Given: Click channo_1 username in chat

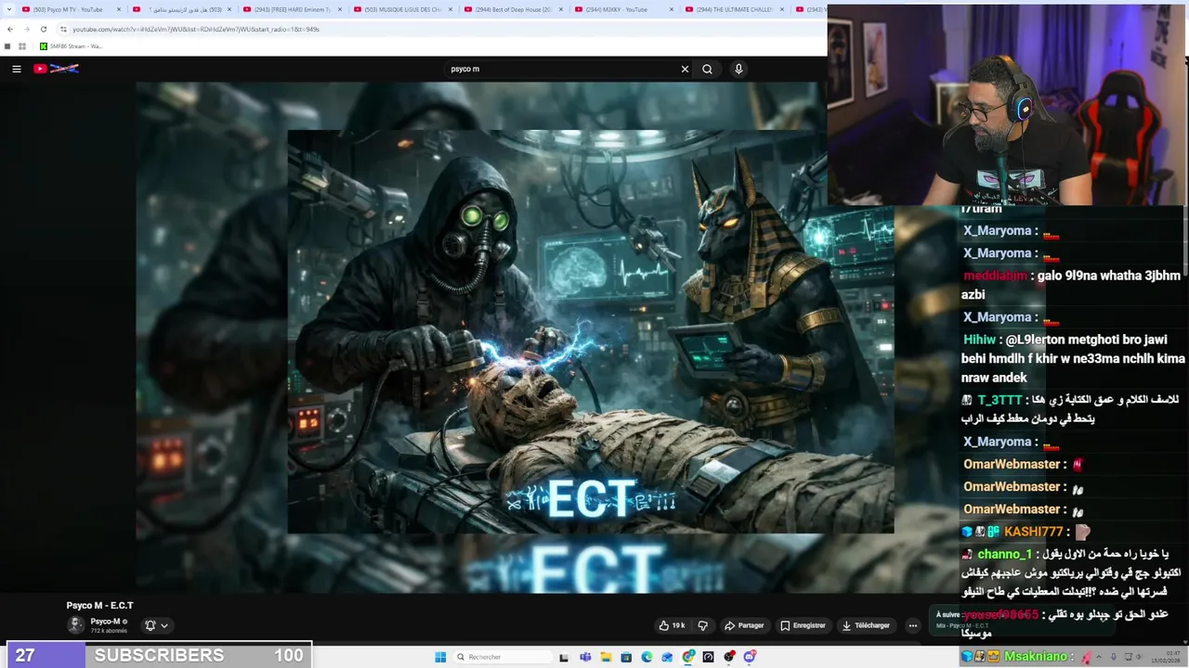Looking at the screenshot, I should (x=1004, y=554).
